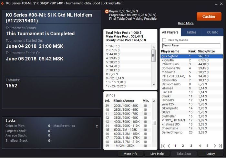
Task: Return to the Lobby
Action: [x=211, y=154]
